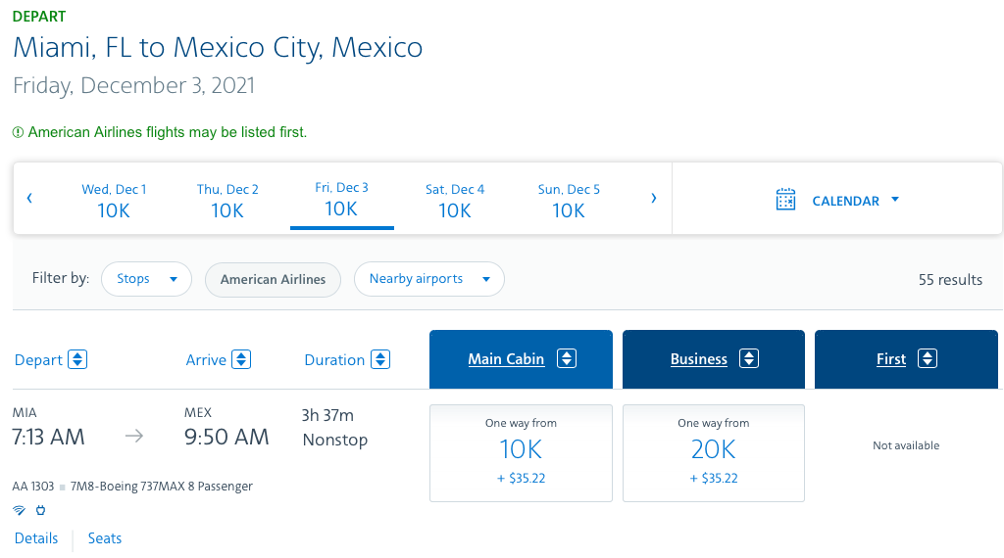Go to next dates with right chevron
Viewport: 1004px width, 558px height.
[653, 198]
